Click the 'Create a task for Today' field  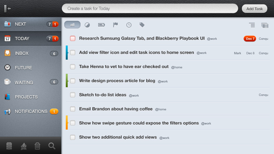[x=150, y=8]
